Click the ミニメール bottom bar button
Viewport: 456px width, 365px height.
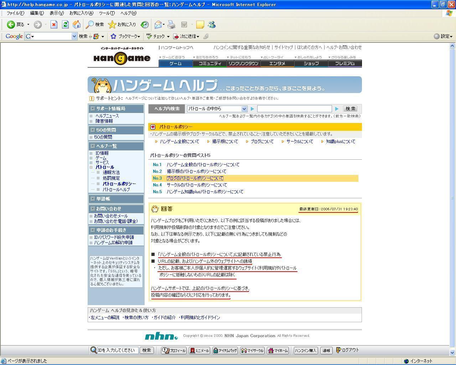point(199,350)
